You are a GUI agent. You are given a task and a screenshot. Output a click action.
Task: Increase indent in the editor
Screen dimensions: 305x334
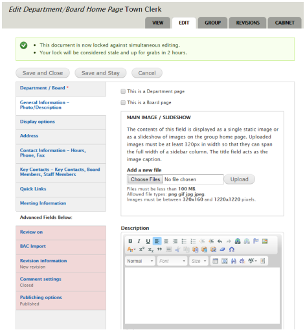point(211,241)
